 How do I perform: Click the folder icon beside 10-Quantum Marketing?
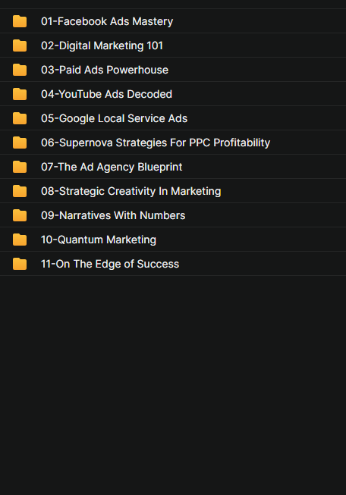coord(20,240)
